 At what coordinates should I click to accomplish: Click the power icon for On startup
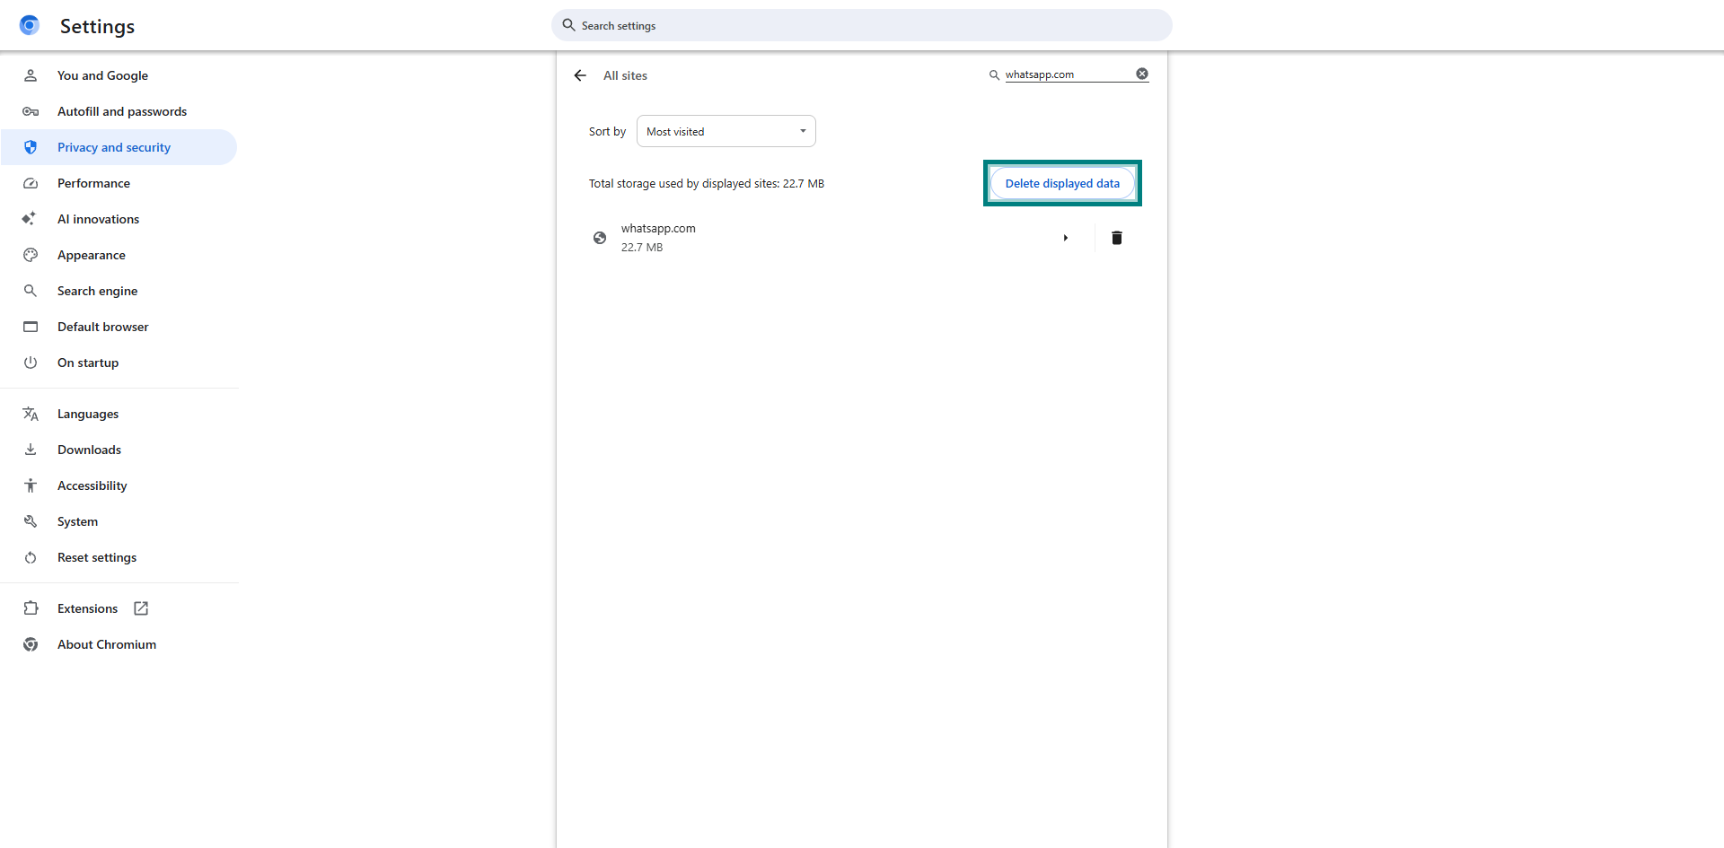31,363
